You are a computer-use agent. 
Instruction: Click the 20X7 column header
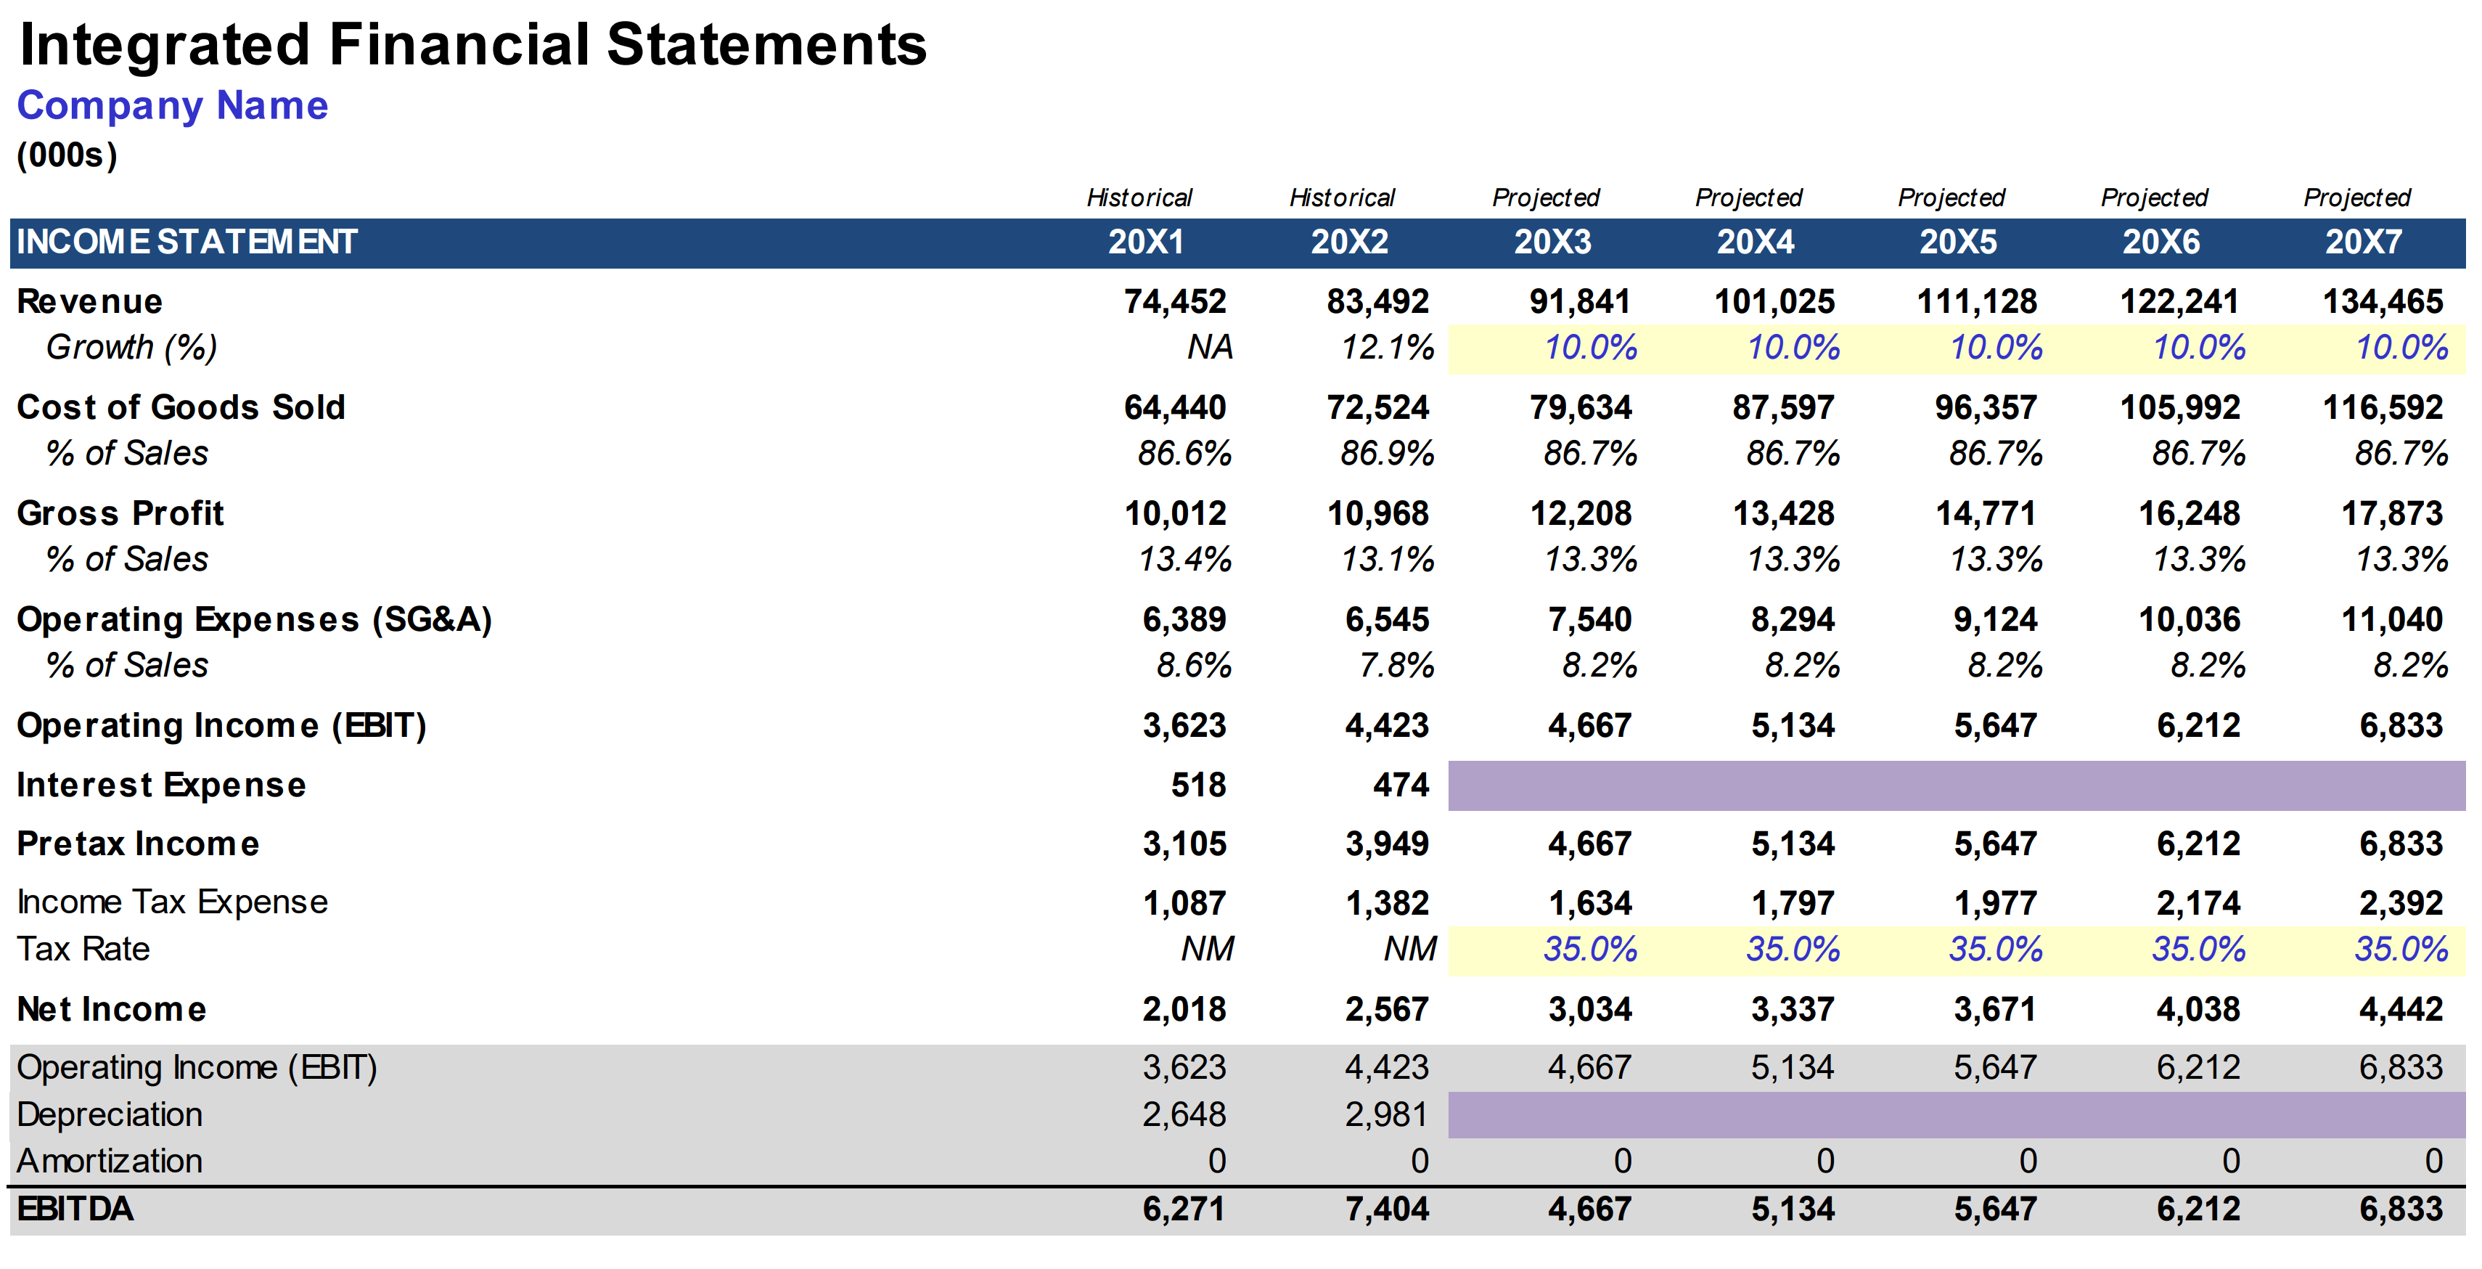coord(2364,242)
